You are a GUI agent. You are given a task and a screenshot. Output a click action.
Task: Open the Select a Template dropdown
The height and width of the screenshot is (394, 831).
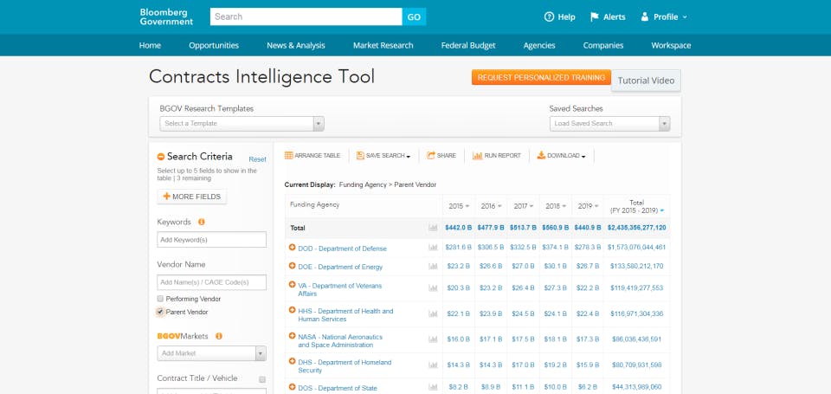point(242,124)
